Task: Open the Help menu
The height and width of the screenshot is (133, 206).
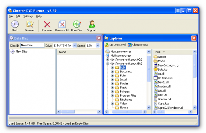Action: click(x=39, y=17)
